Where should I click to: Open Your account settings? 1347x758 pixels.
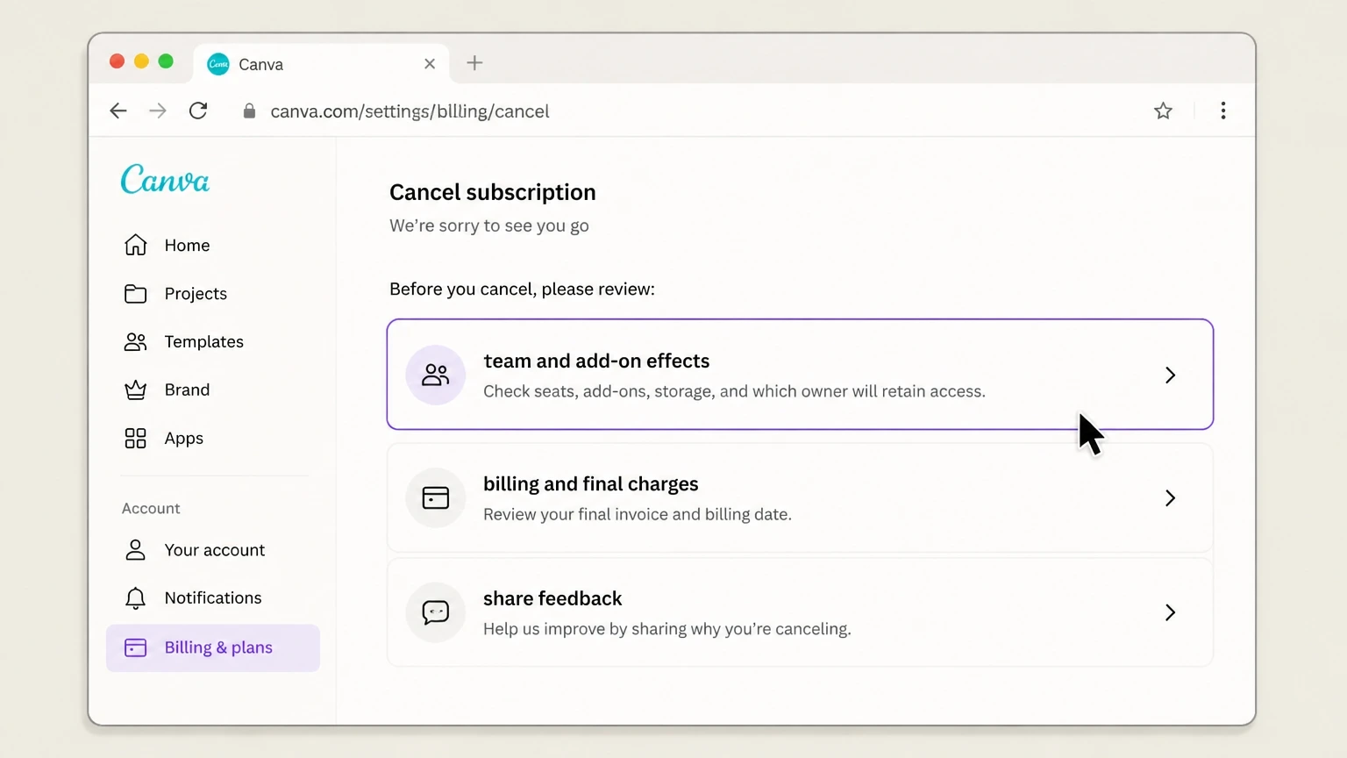212,550
